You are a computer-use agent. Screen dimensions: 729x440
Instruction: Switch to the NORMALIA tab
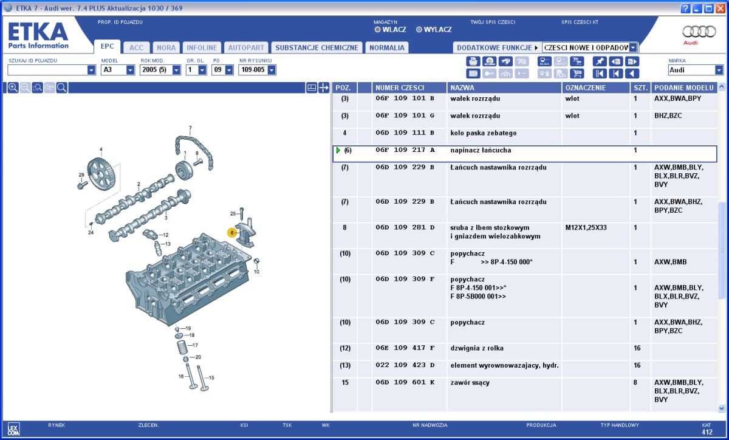click(387, 47)
